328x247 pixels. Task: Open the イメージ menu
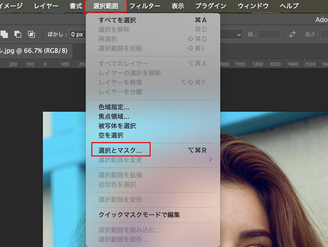[x=12, y=6]
